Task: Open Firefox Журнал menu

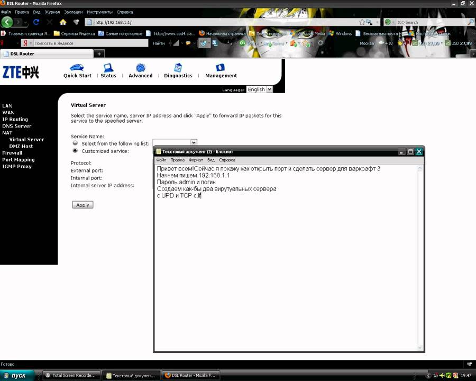Action: (52, 12)
